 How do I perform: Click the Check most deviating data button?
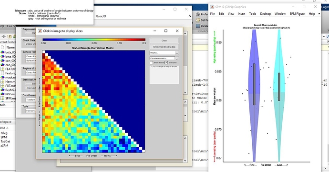pos(164,47)
